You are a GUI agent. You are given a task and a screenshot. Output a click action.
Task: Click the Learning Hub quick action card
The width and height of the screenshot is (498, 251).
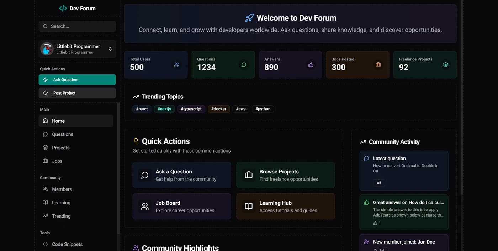point(285,207)
